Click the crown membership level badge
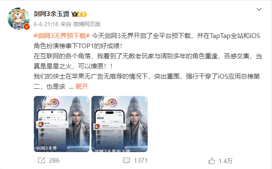The width and height of the screenshot is (272, 169). click(x=79, y=14)
